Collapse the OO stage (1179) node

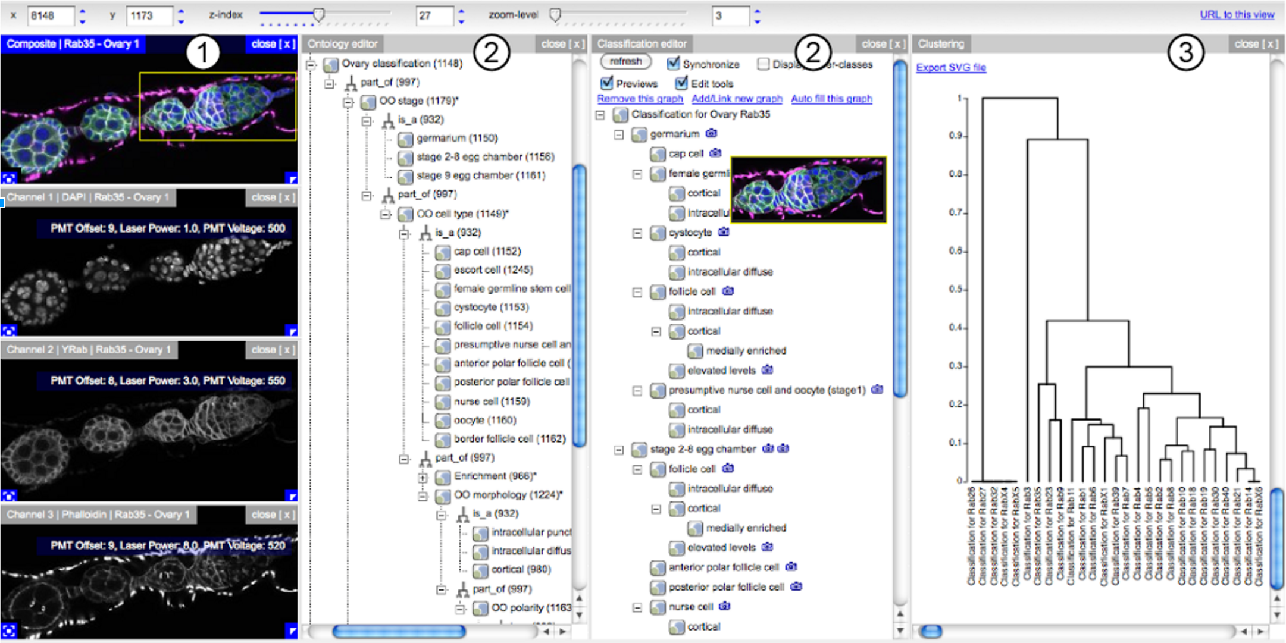(348, 102)
